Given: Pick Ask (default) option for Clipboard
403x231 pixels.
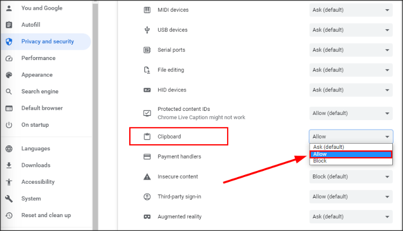Looking at the screenshot, I should coord(351,147).
